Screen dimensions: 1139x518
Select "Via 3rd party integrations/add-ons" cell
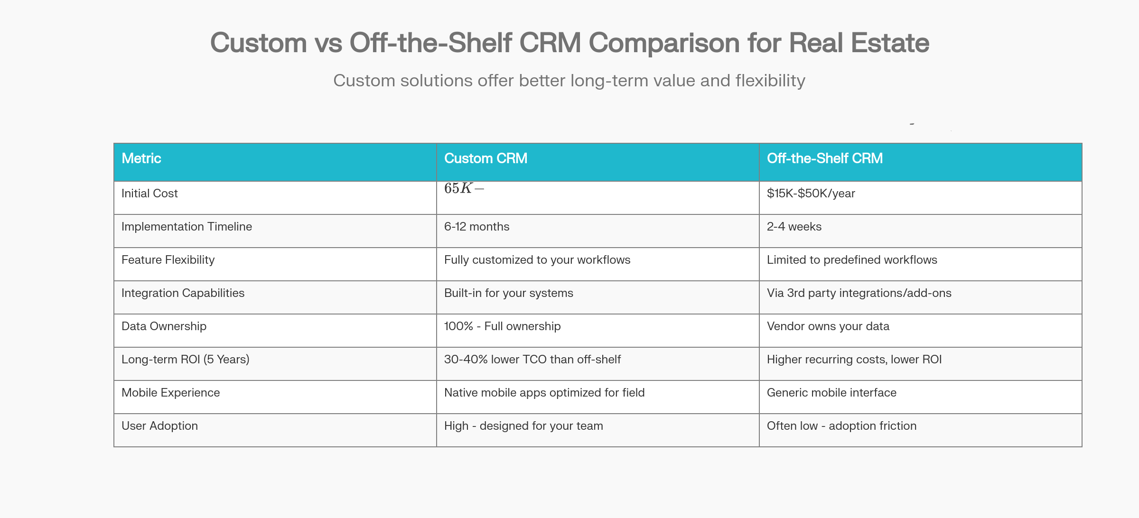coord(859,293)
